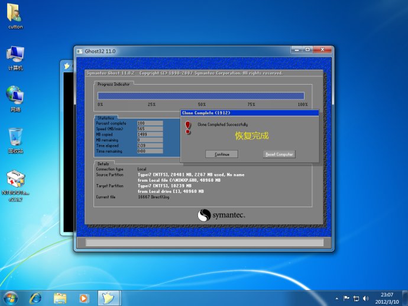Click the Ghost taskbar button
Screen dimensions: 408x306
(108, 298)
